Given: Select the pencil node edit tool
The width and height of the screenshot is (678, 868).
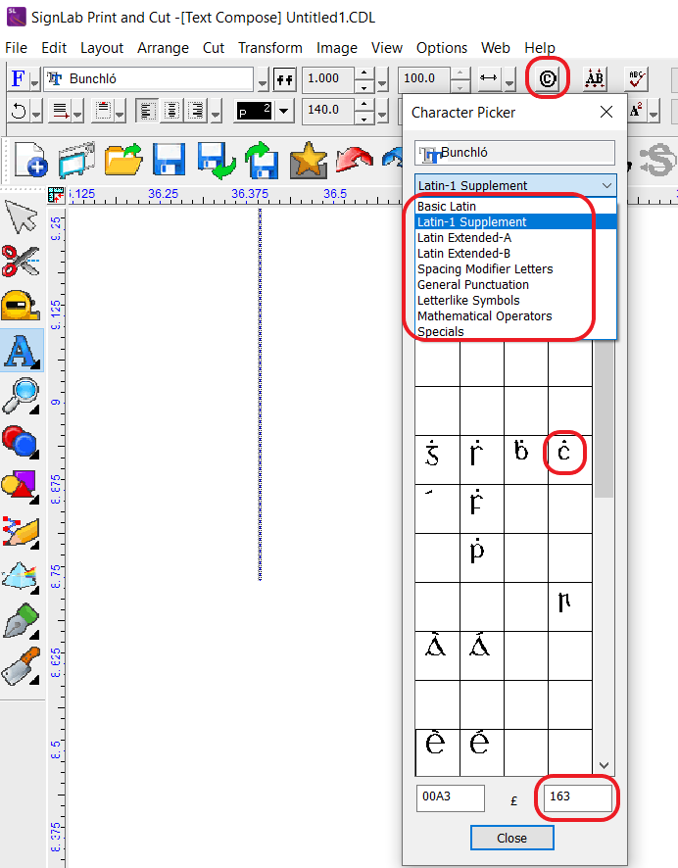Looking at the screenshot, I should coord(21,532).
